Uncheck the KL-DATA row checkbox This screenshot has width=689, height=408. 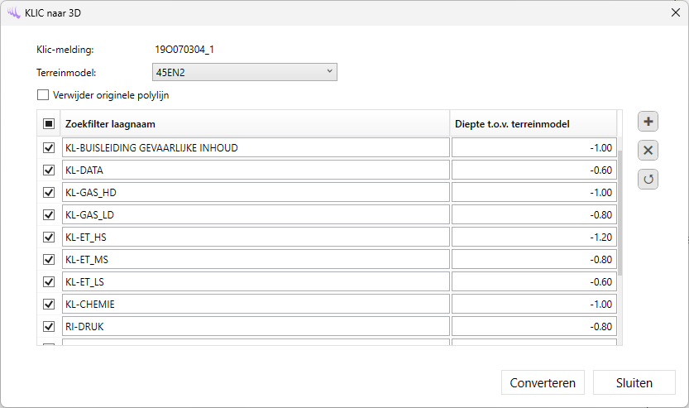click(x=49, y=170)
